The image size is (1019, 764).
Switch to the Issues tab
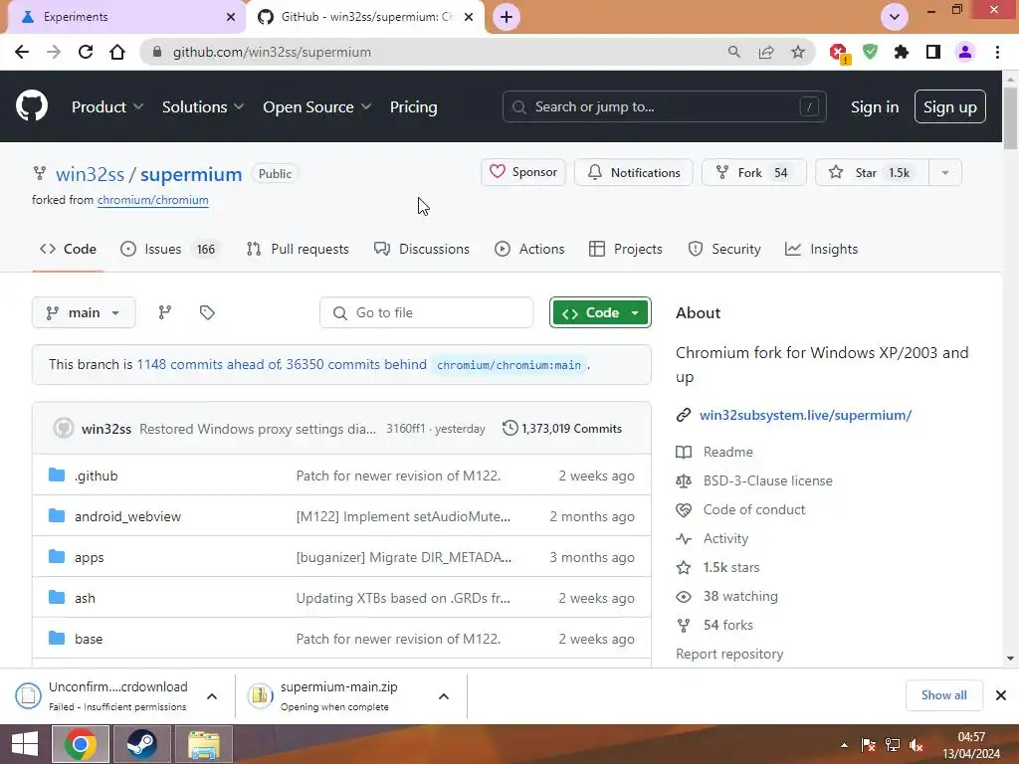point(170,249)
